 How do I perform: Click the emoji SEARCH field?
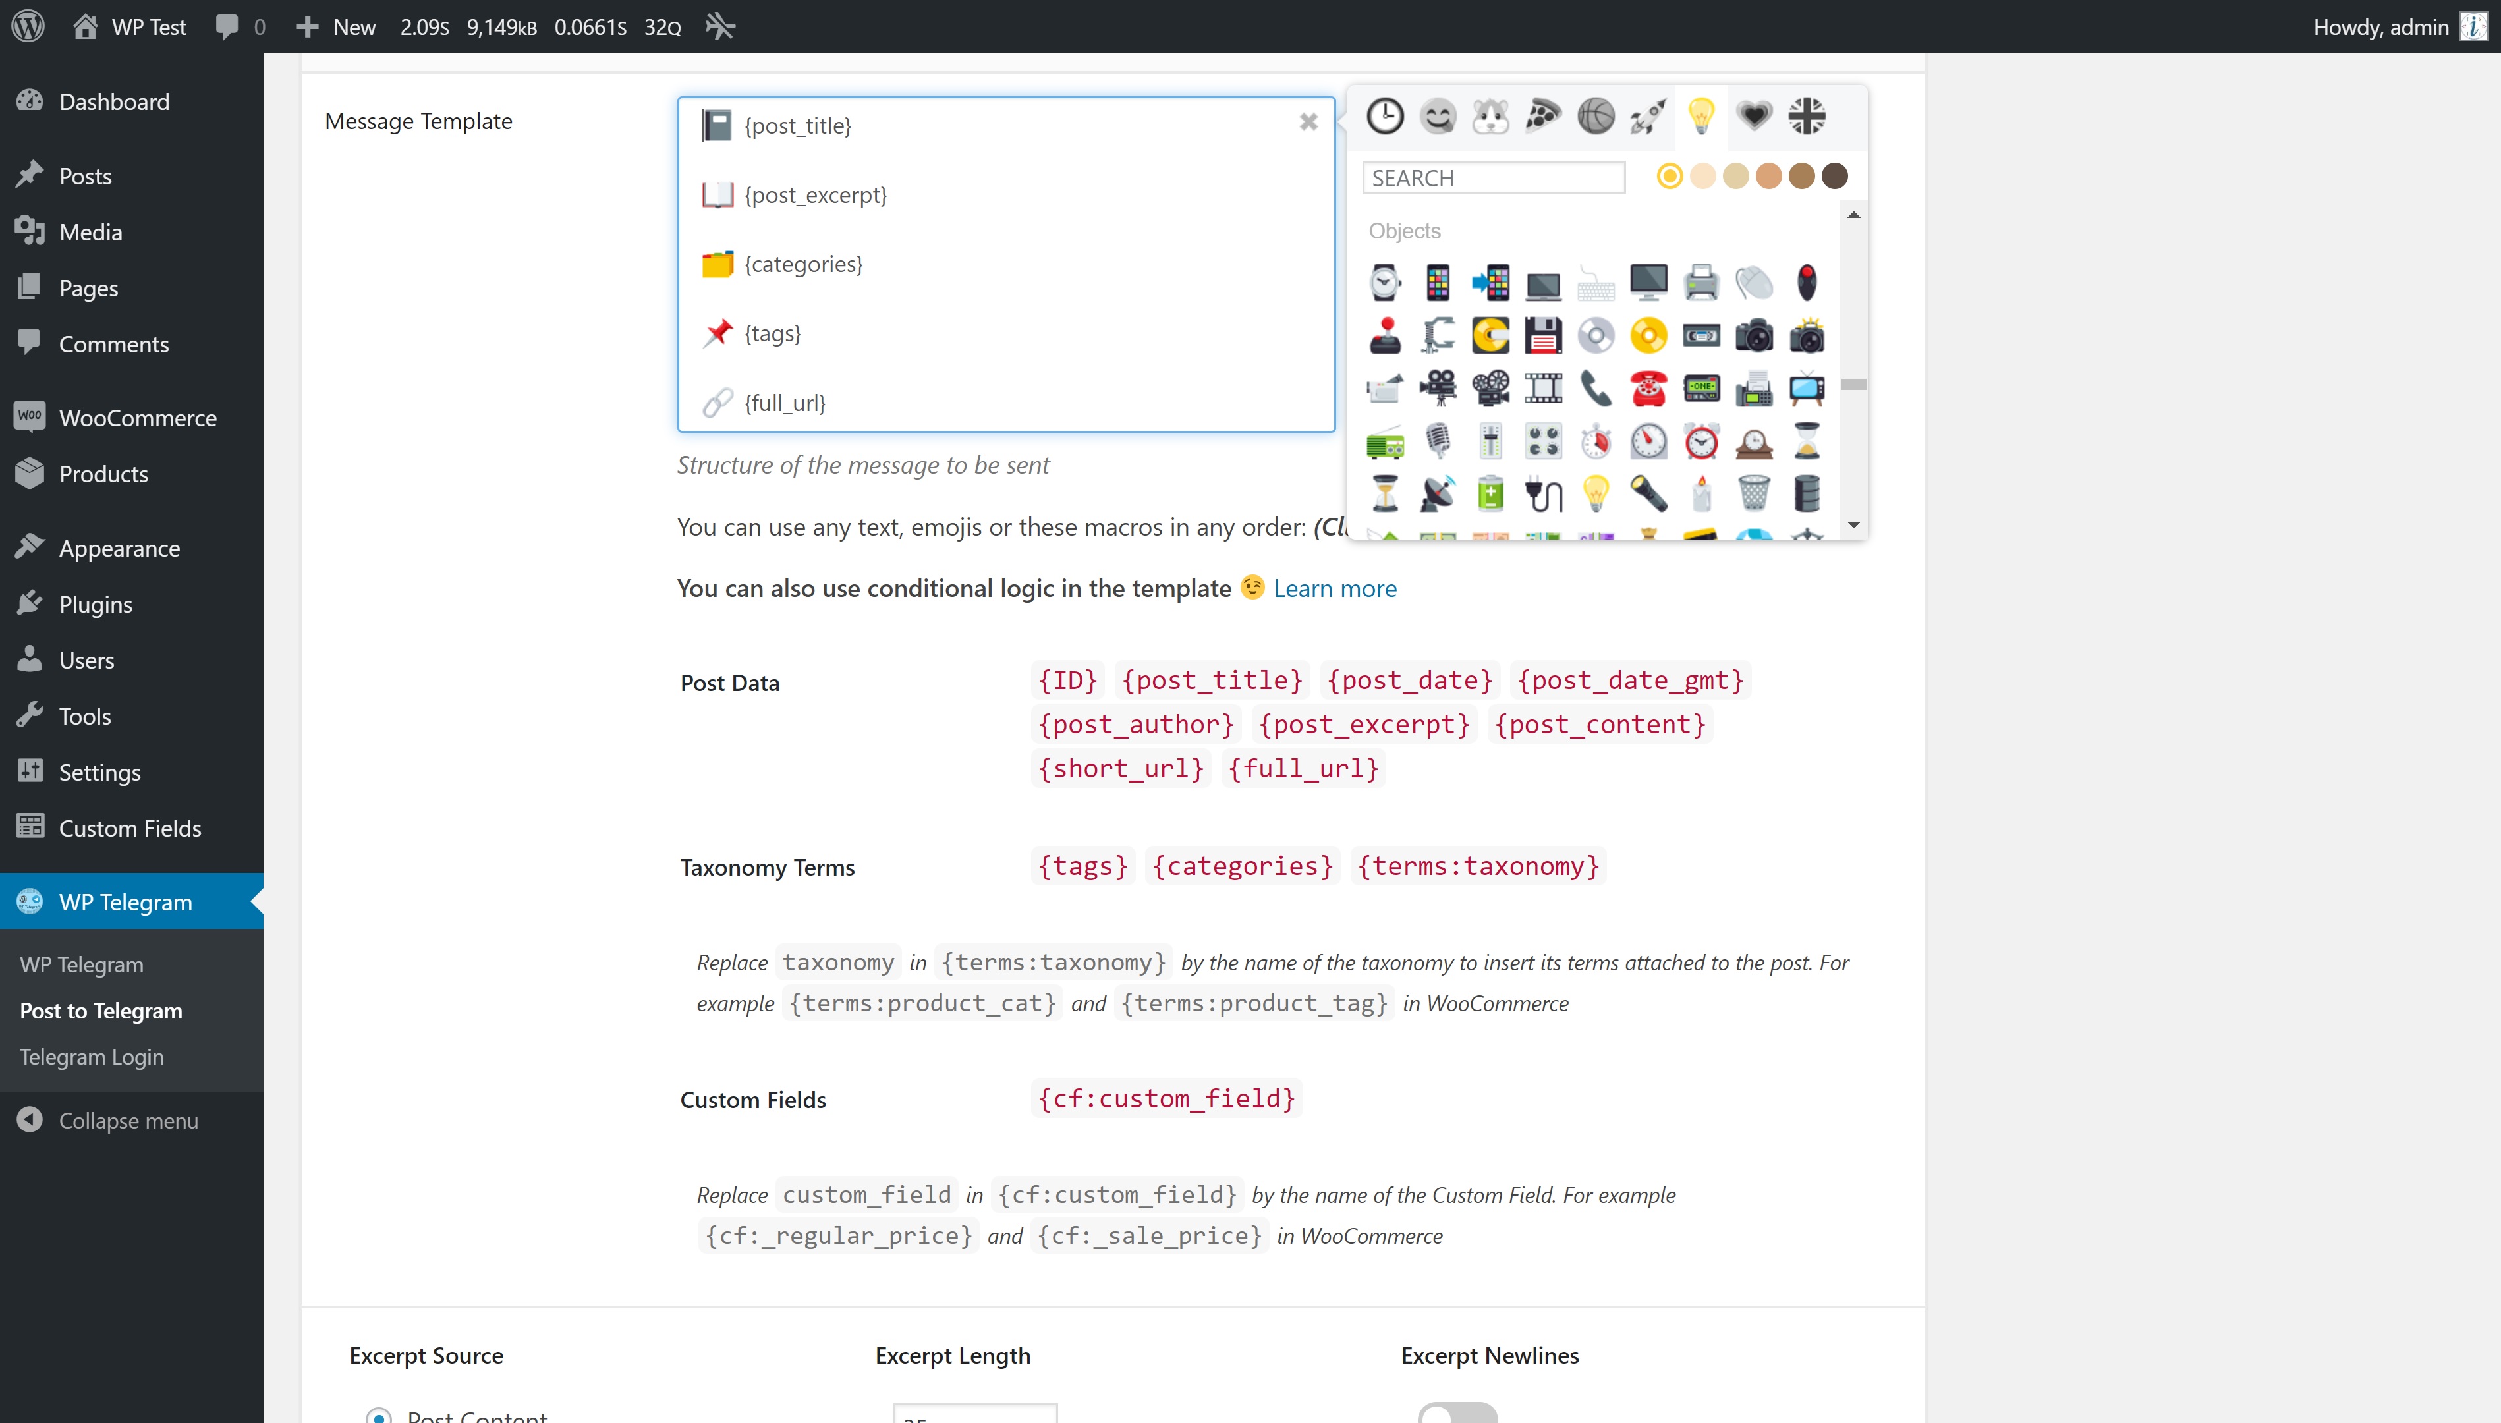1492,178
